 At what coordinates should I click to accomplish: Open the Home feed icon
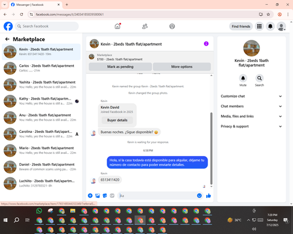tap(117, 26)
